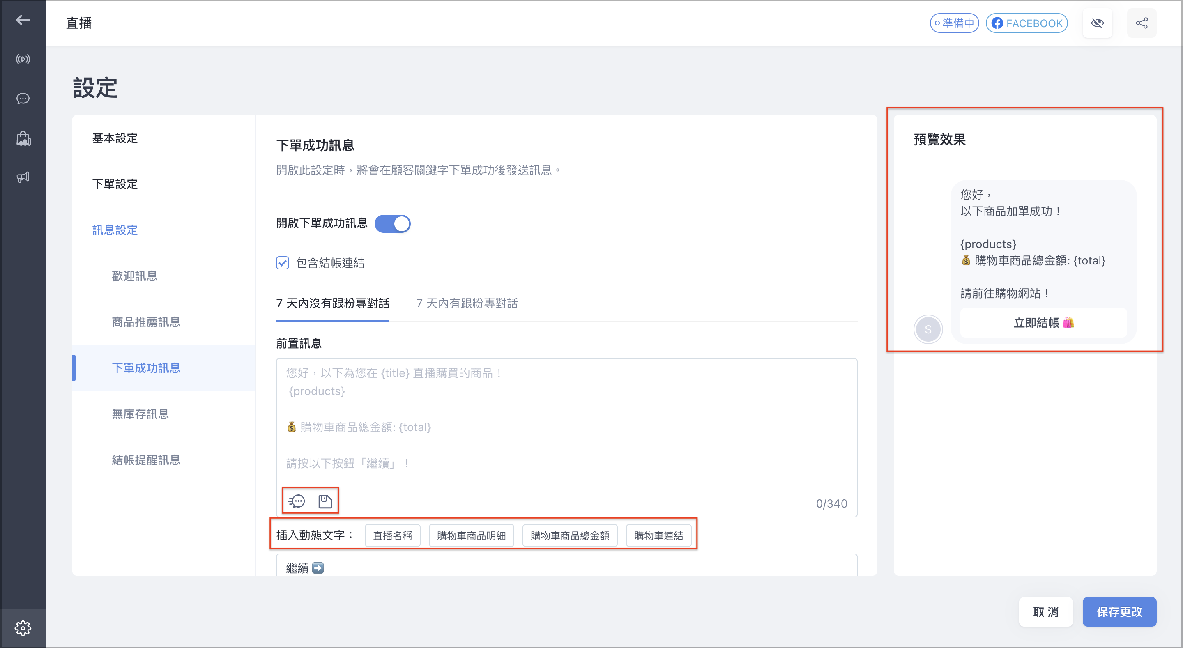1183x648 pixels.
Task: Open the megaphone announcements sidebar icon
Action: click(x=23, y=177)
